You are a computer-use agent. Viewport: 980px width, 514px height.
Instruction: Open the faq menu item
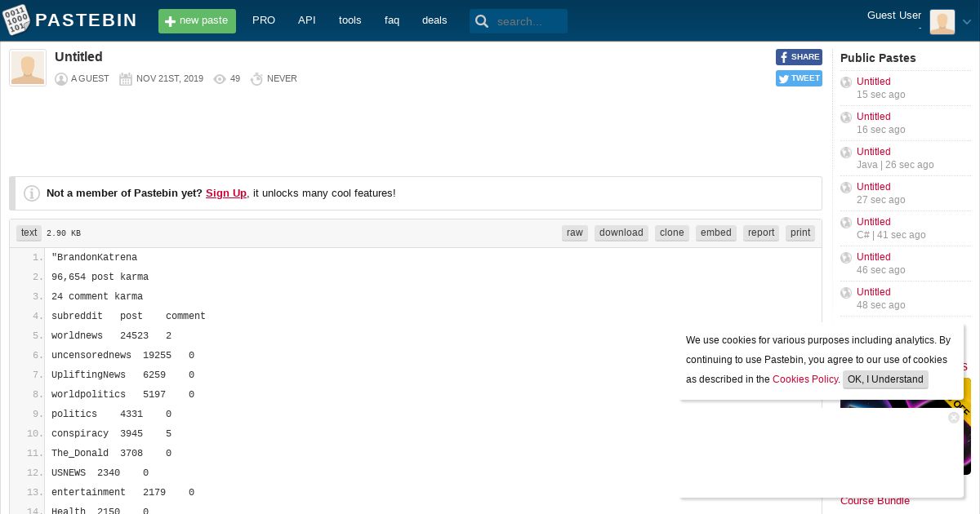click(392, 20)
